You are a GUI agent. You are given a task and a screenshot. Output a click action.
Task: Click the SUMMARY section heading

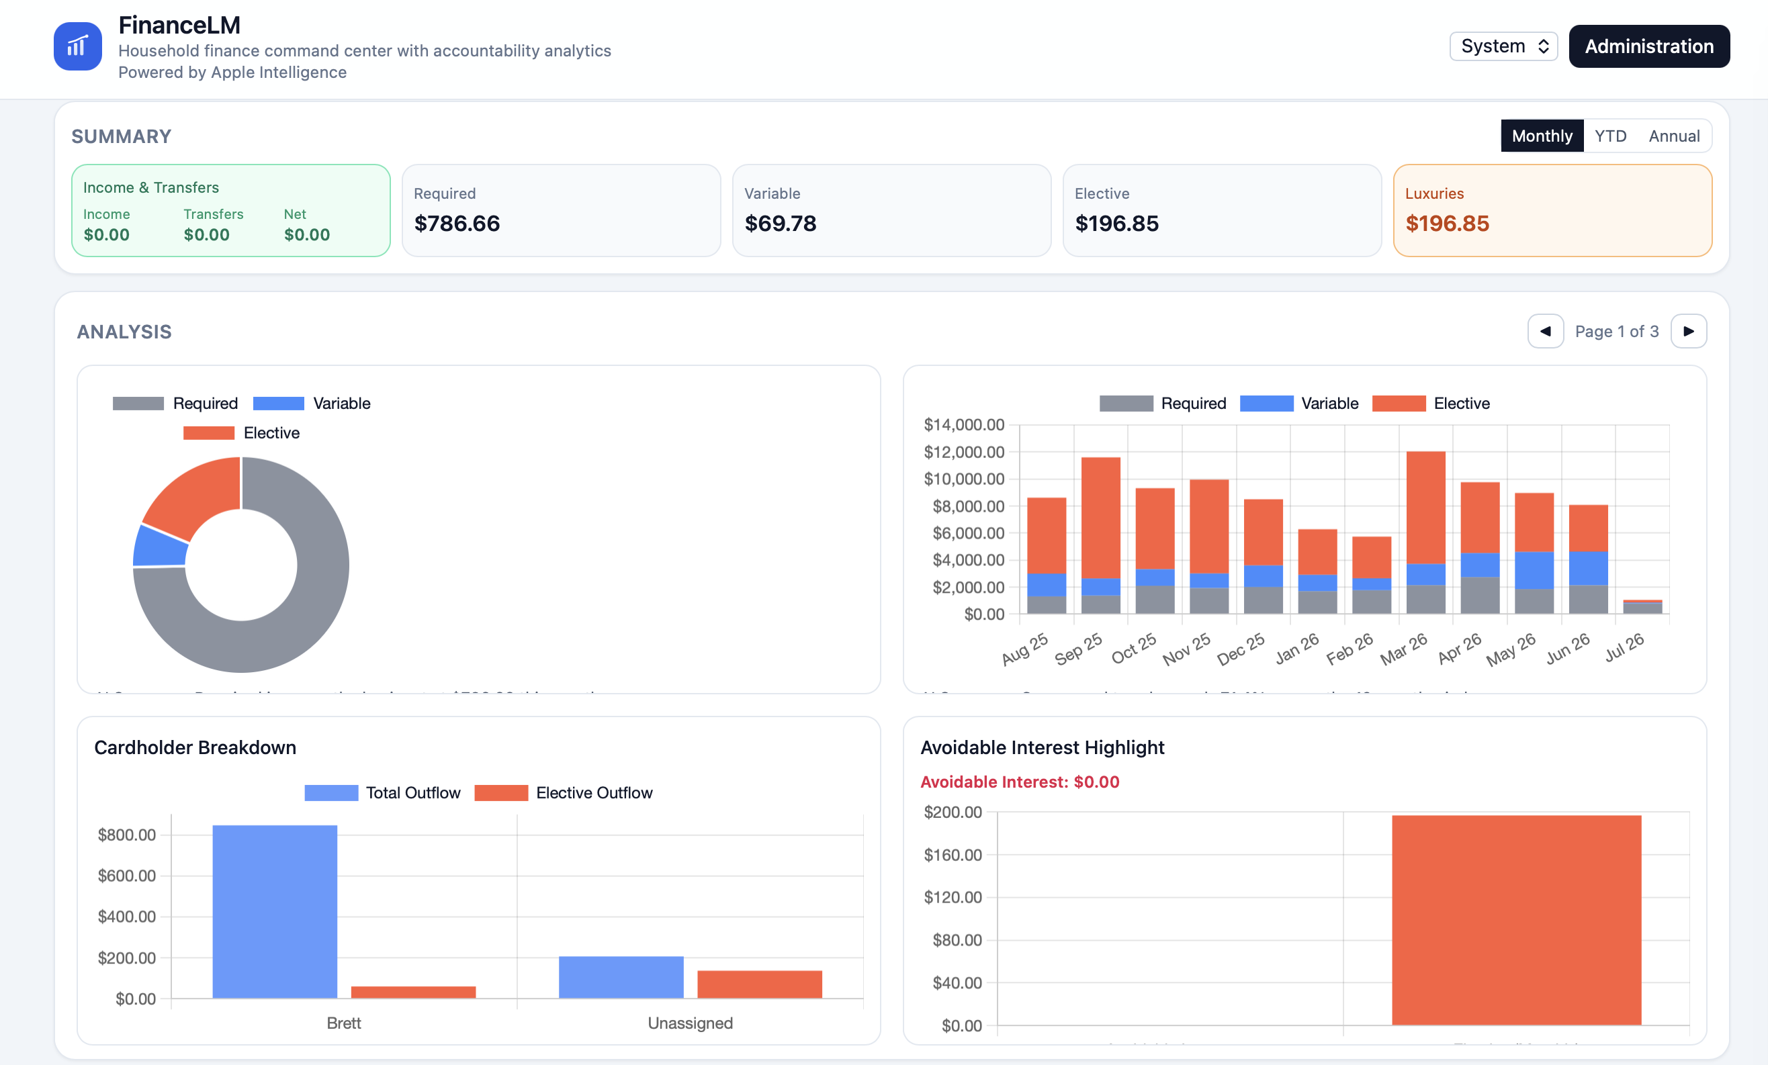[122, 136]
